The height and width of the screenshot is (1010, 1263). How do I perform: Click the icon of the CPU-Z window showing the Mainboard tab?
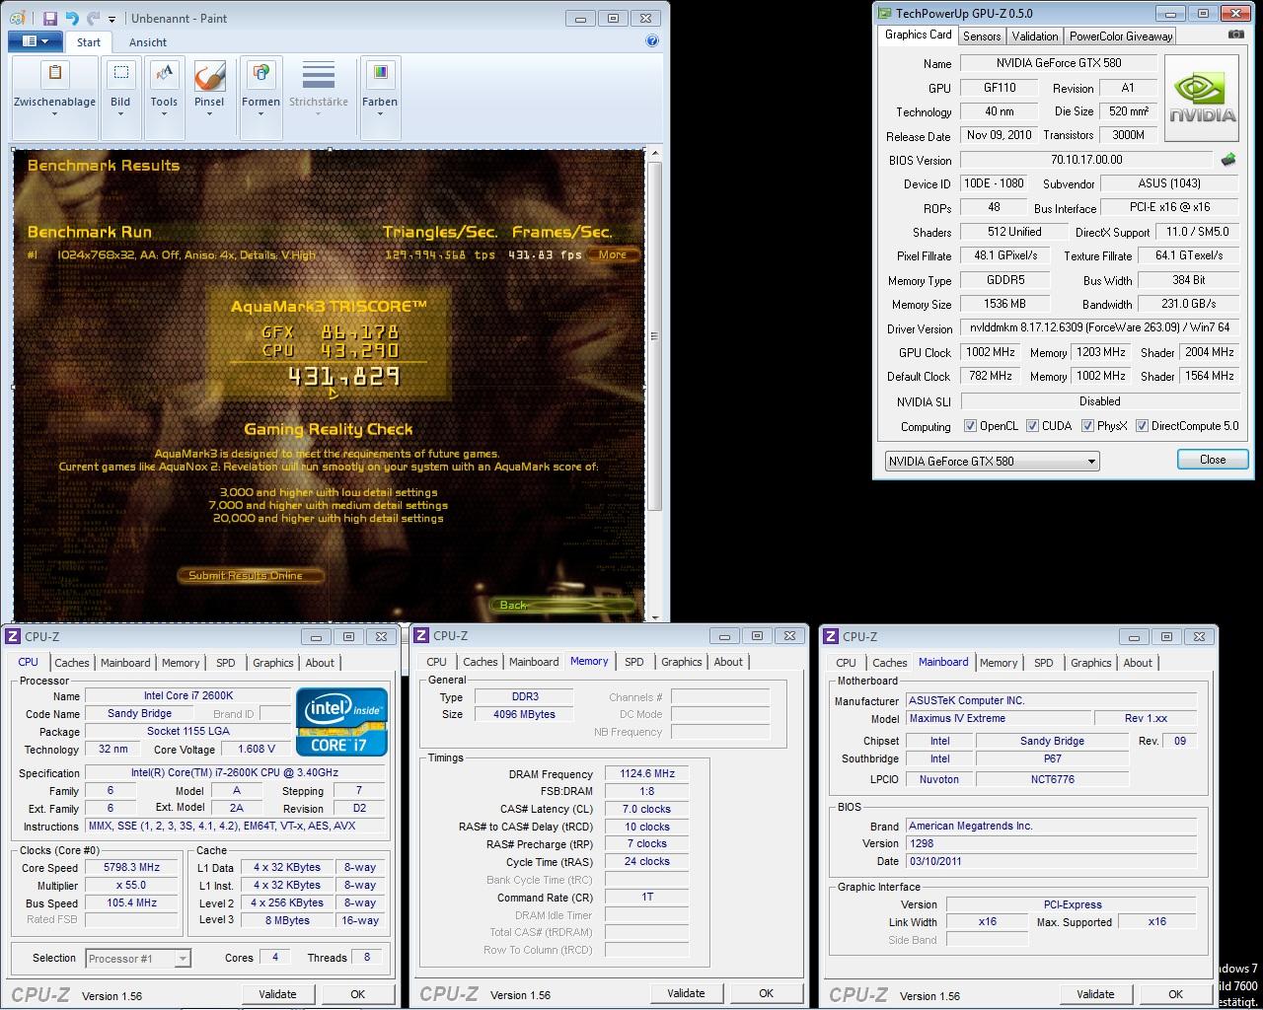[831, 636]
